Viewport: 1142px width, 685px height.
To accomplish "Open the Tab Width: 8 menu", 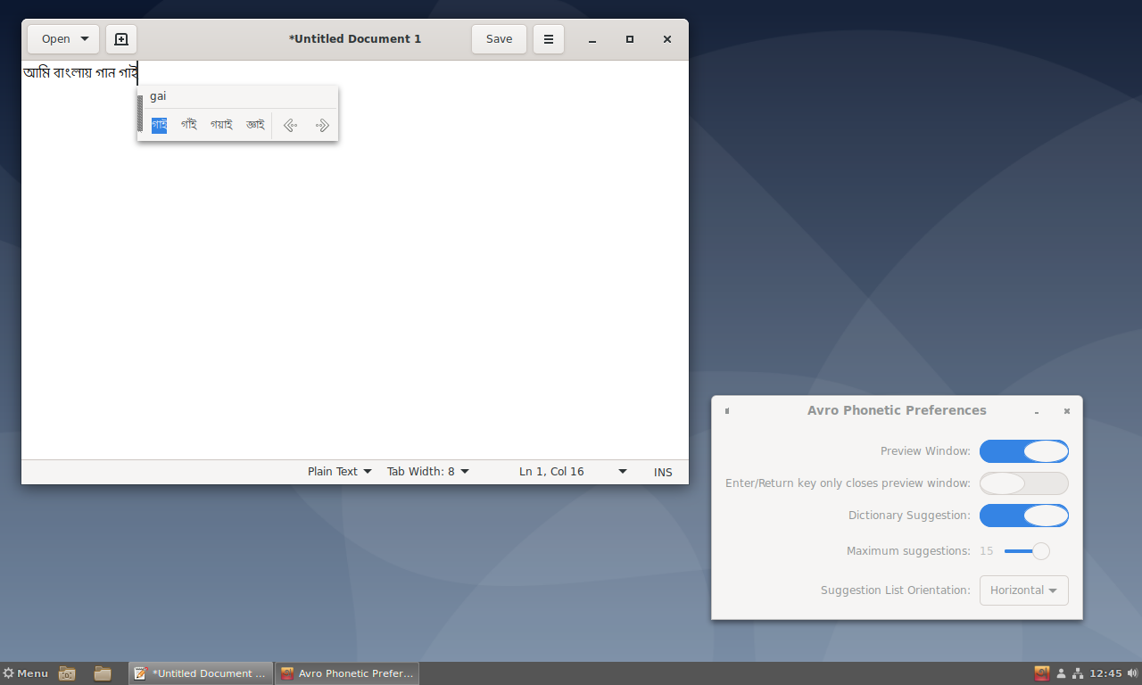I will click(427, 472).
